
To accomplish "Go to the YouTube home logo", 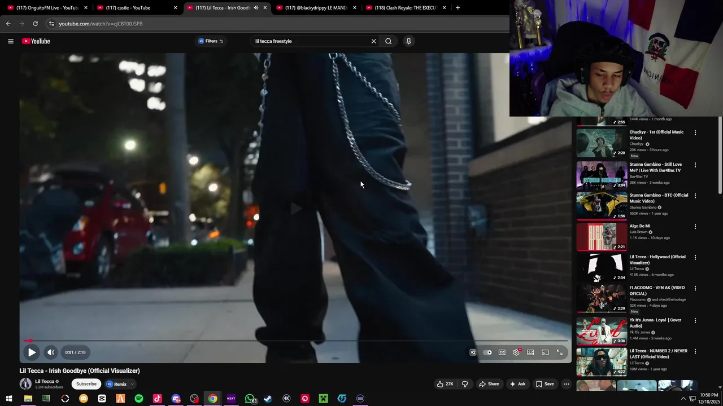I will coord(36,41).
